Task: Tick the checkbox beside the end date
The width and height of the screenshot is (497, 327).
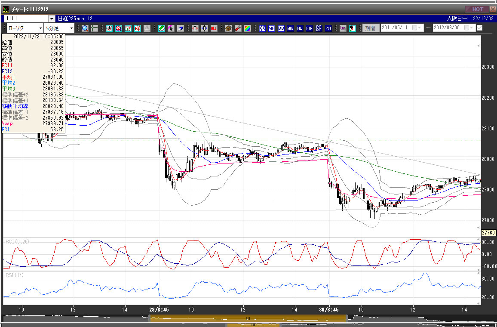Action: click(x=479, y=28)
